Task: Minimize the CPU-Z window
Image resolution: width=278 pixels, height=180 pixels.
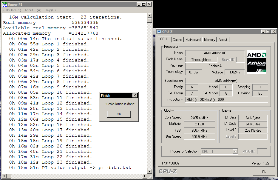Action: pyautogui.click(x=263, y=32)
